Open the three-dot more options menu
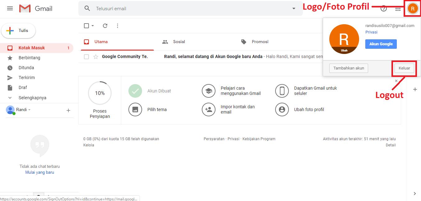This screenshot has width=421, height=201. coord(118,26)
